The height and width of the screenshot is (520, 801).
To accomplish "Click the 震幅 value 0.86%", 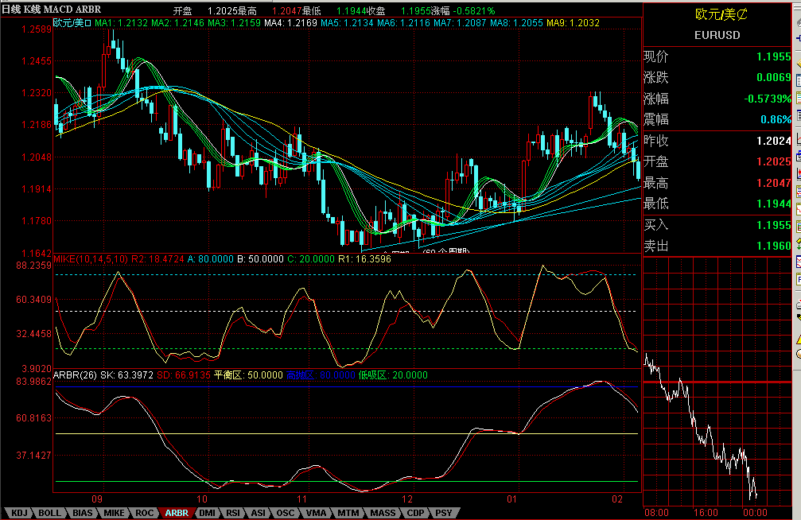I will tap(776, 119).
